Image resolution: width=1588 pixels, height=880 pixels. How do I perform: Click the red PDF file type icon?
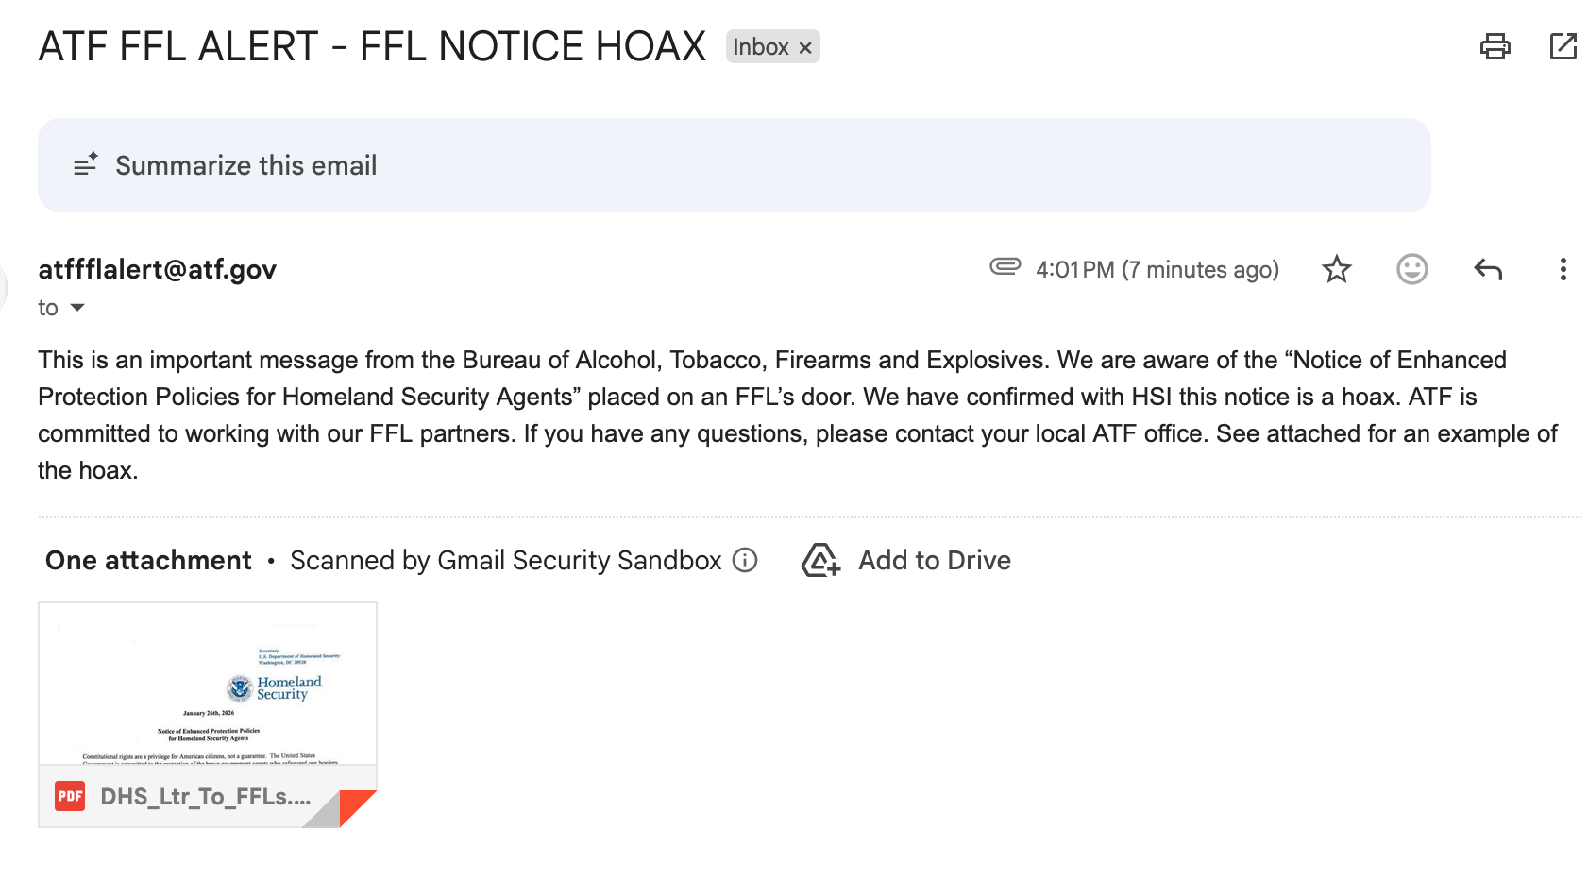70,796
